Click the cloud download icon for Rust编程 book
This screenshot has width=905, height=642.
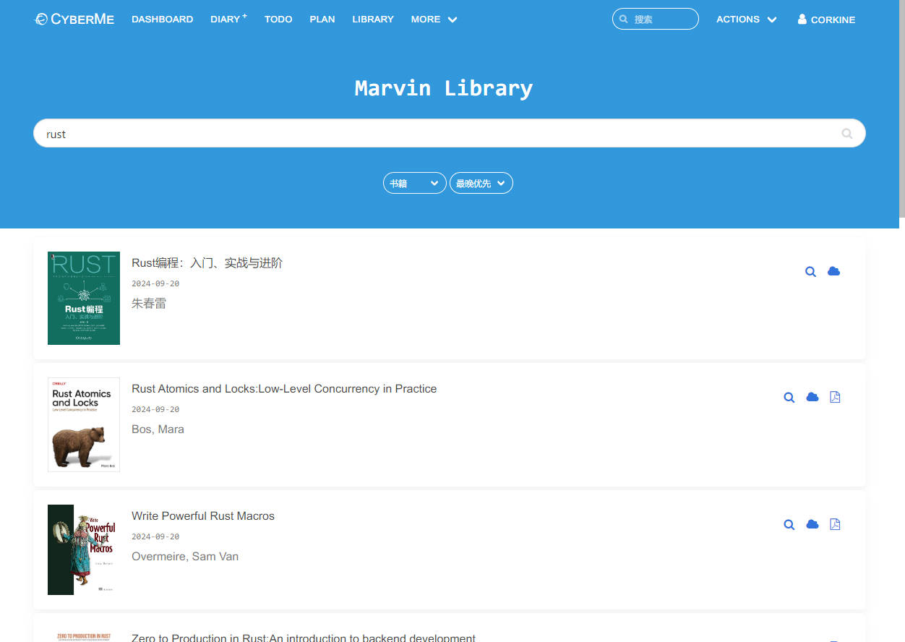[833, 271]
